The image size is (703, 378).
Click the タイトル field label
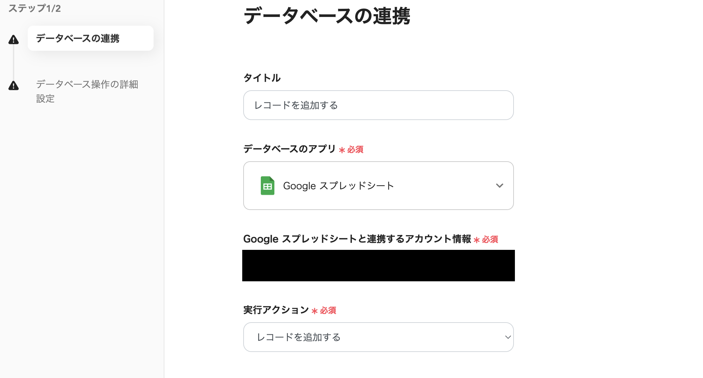[262, 78]
